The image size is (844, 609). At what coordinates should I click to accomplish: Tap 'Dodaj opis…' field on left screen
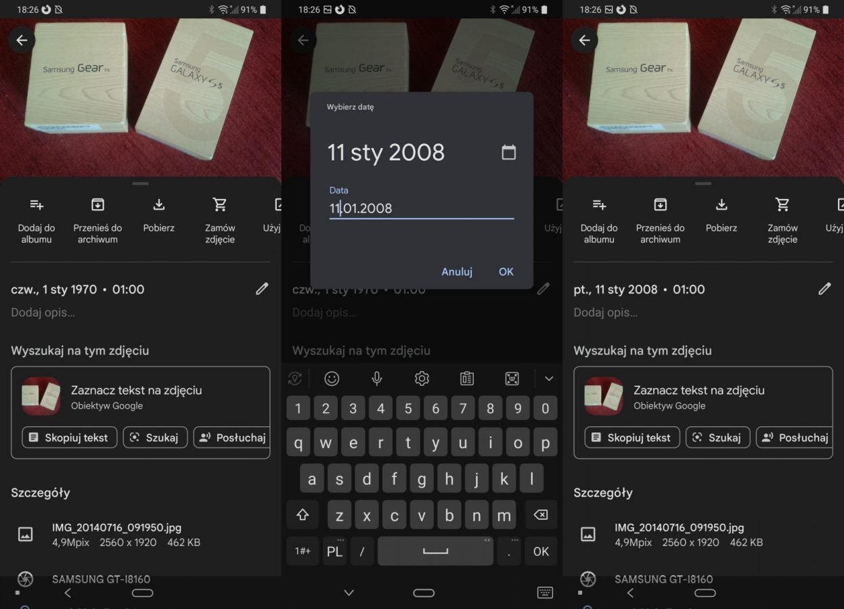click(43, 313)
